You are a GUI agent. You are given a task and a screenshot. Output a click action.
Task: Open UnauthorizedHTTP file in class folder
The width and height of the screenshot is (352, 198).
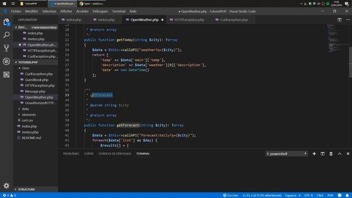[x=40, y=103]
